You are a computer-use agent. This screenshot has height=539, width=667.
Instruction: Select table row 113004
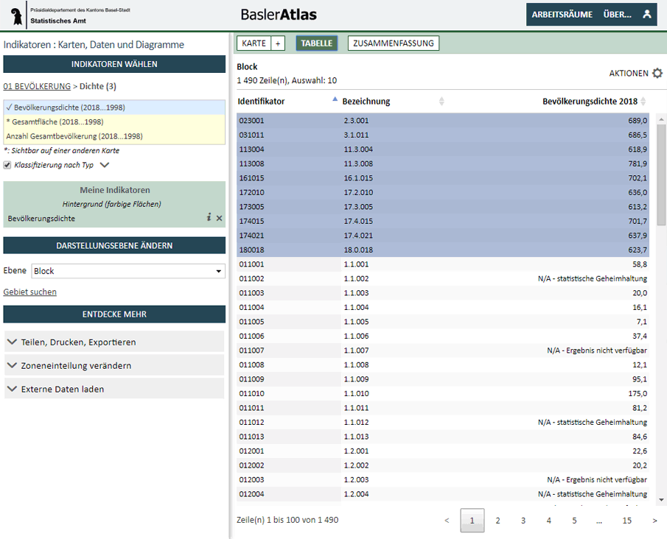(443, 149)
